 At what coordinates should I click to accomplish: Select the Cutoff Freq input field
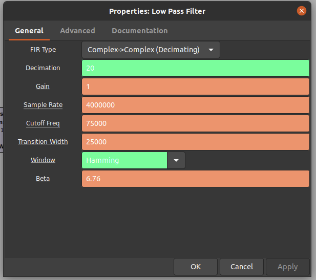click(196, 123)
